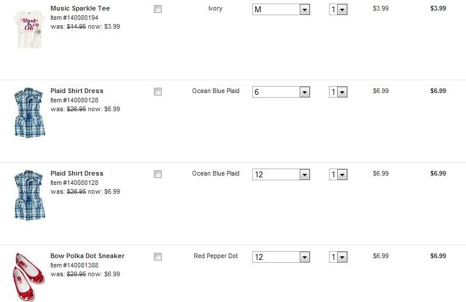This screenshot has width=466, height=302.
Task: Check the Music Sparkle Tee checkbox
Action: coord(157,9)
